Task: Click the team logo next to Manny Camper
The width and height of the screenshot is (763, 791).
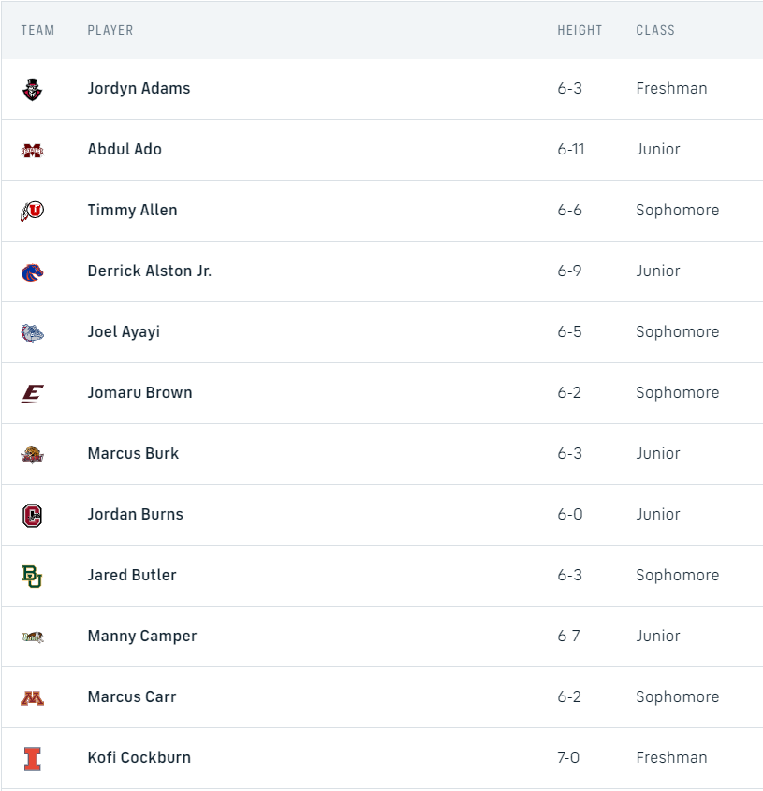Action: [x=33, y=637]
